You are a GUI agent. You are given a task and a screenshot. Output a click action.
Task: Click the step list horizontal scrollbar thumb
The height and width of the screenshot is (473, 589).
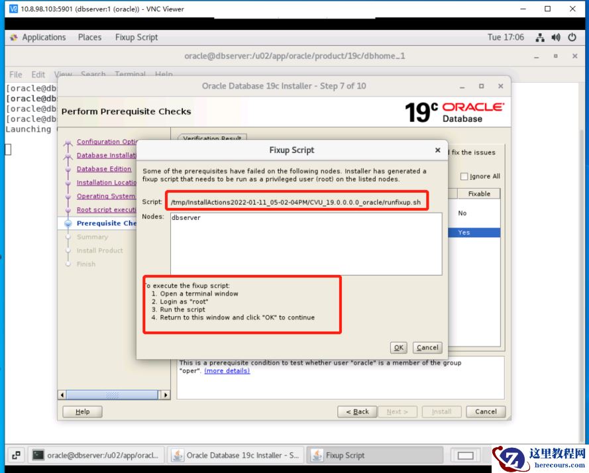click(x=112, y=395)
